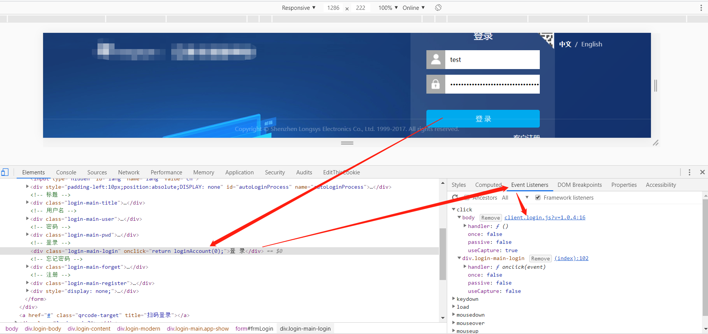Image resolution: width=708 pixels, height=334 pixels.
Task: Expand the login-main-user div node
Action: coord(27,219)
